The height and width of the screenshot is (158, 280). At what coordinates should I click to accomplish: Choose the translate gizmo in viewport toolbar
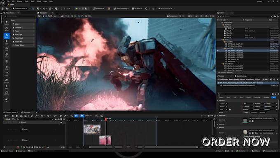pyautogui.click(x=46, y=16)
